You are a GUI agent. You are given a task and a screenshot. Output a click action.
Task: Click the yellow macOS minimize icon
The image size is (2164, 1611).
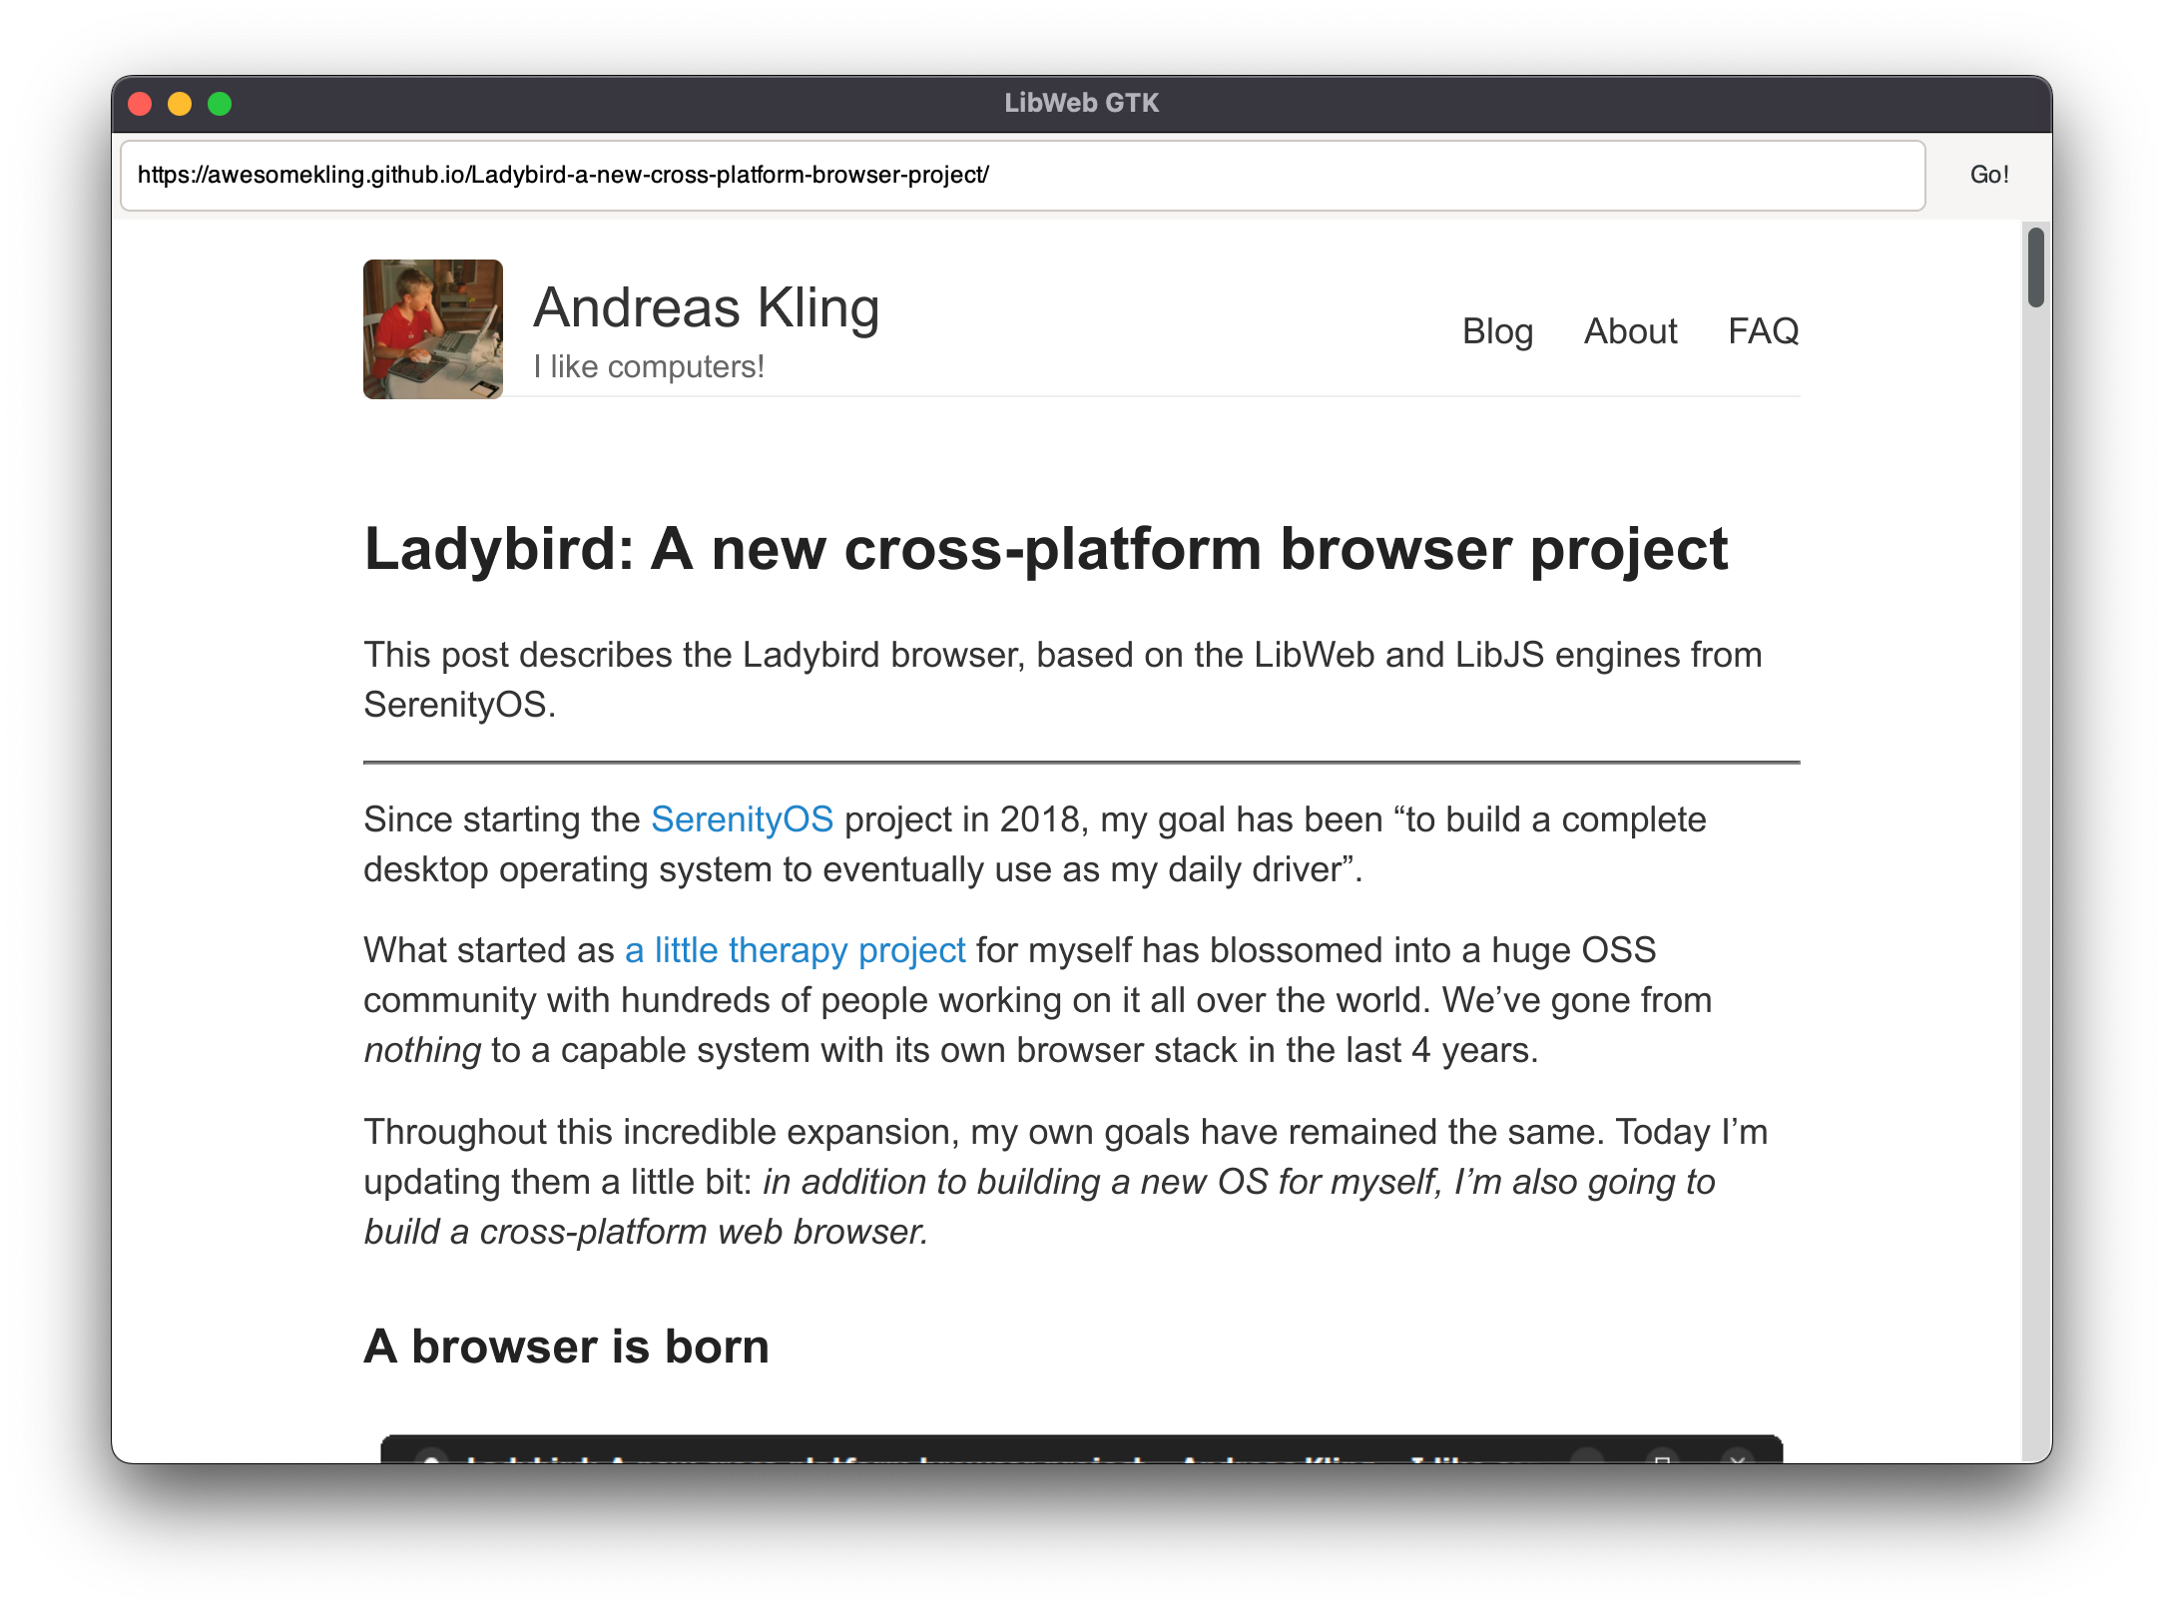[x=181, y=103]
